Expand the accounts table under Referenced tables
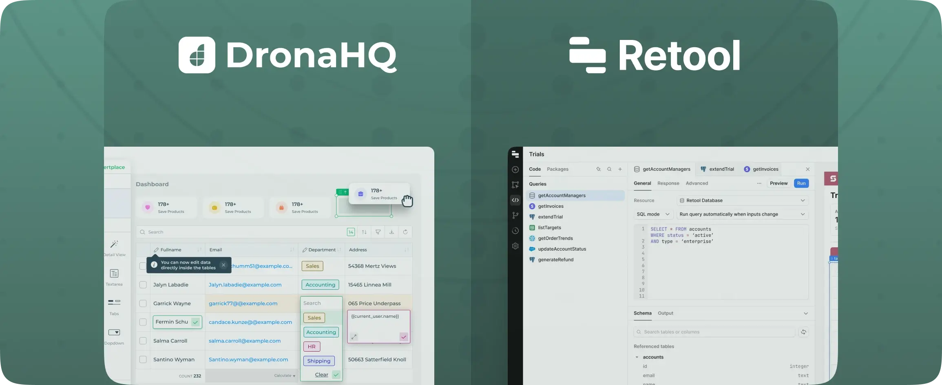This screenshot has height=385, width=942. pos(637,357)
